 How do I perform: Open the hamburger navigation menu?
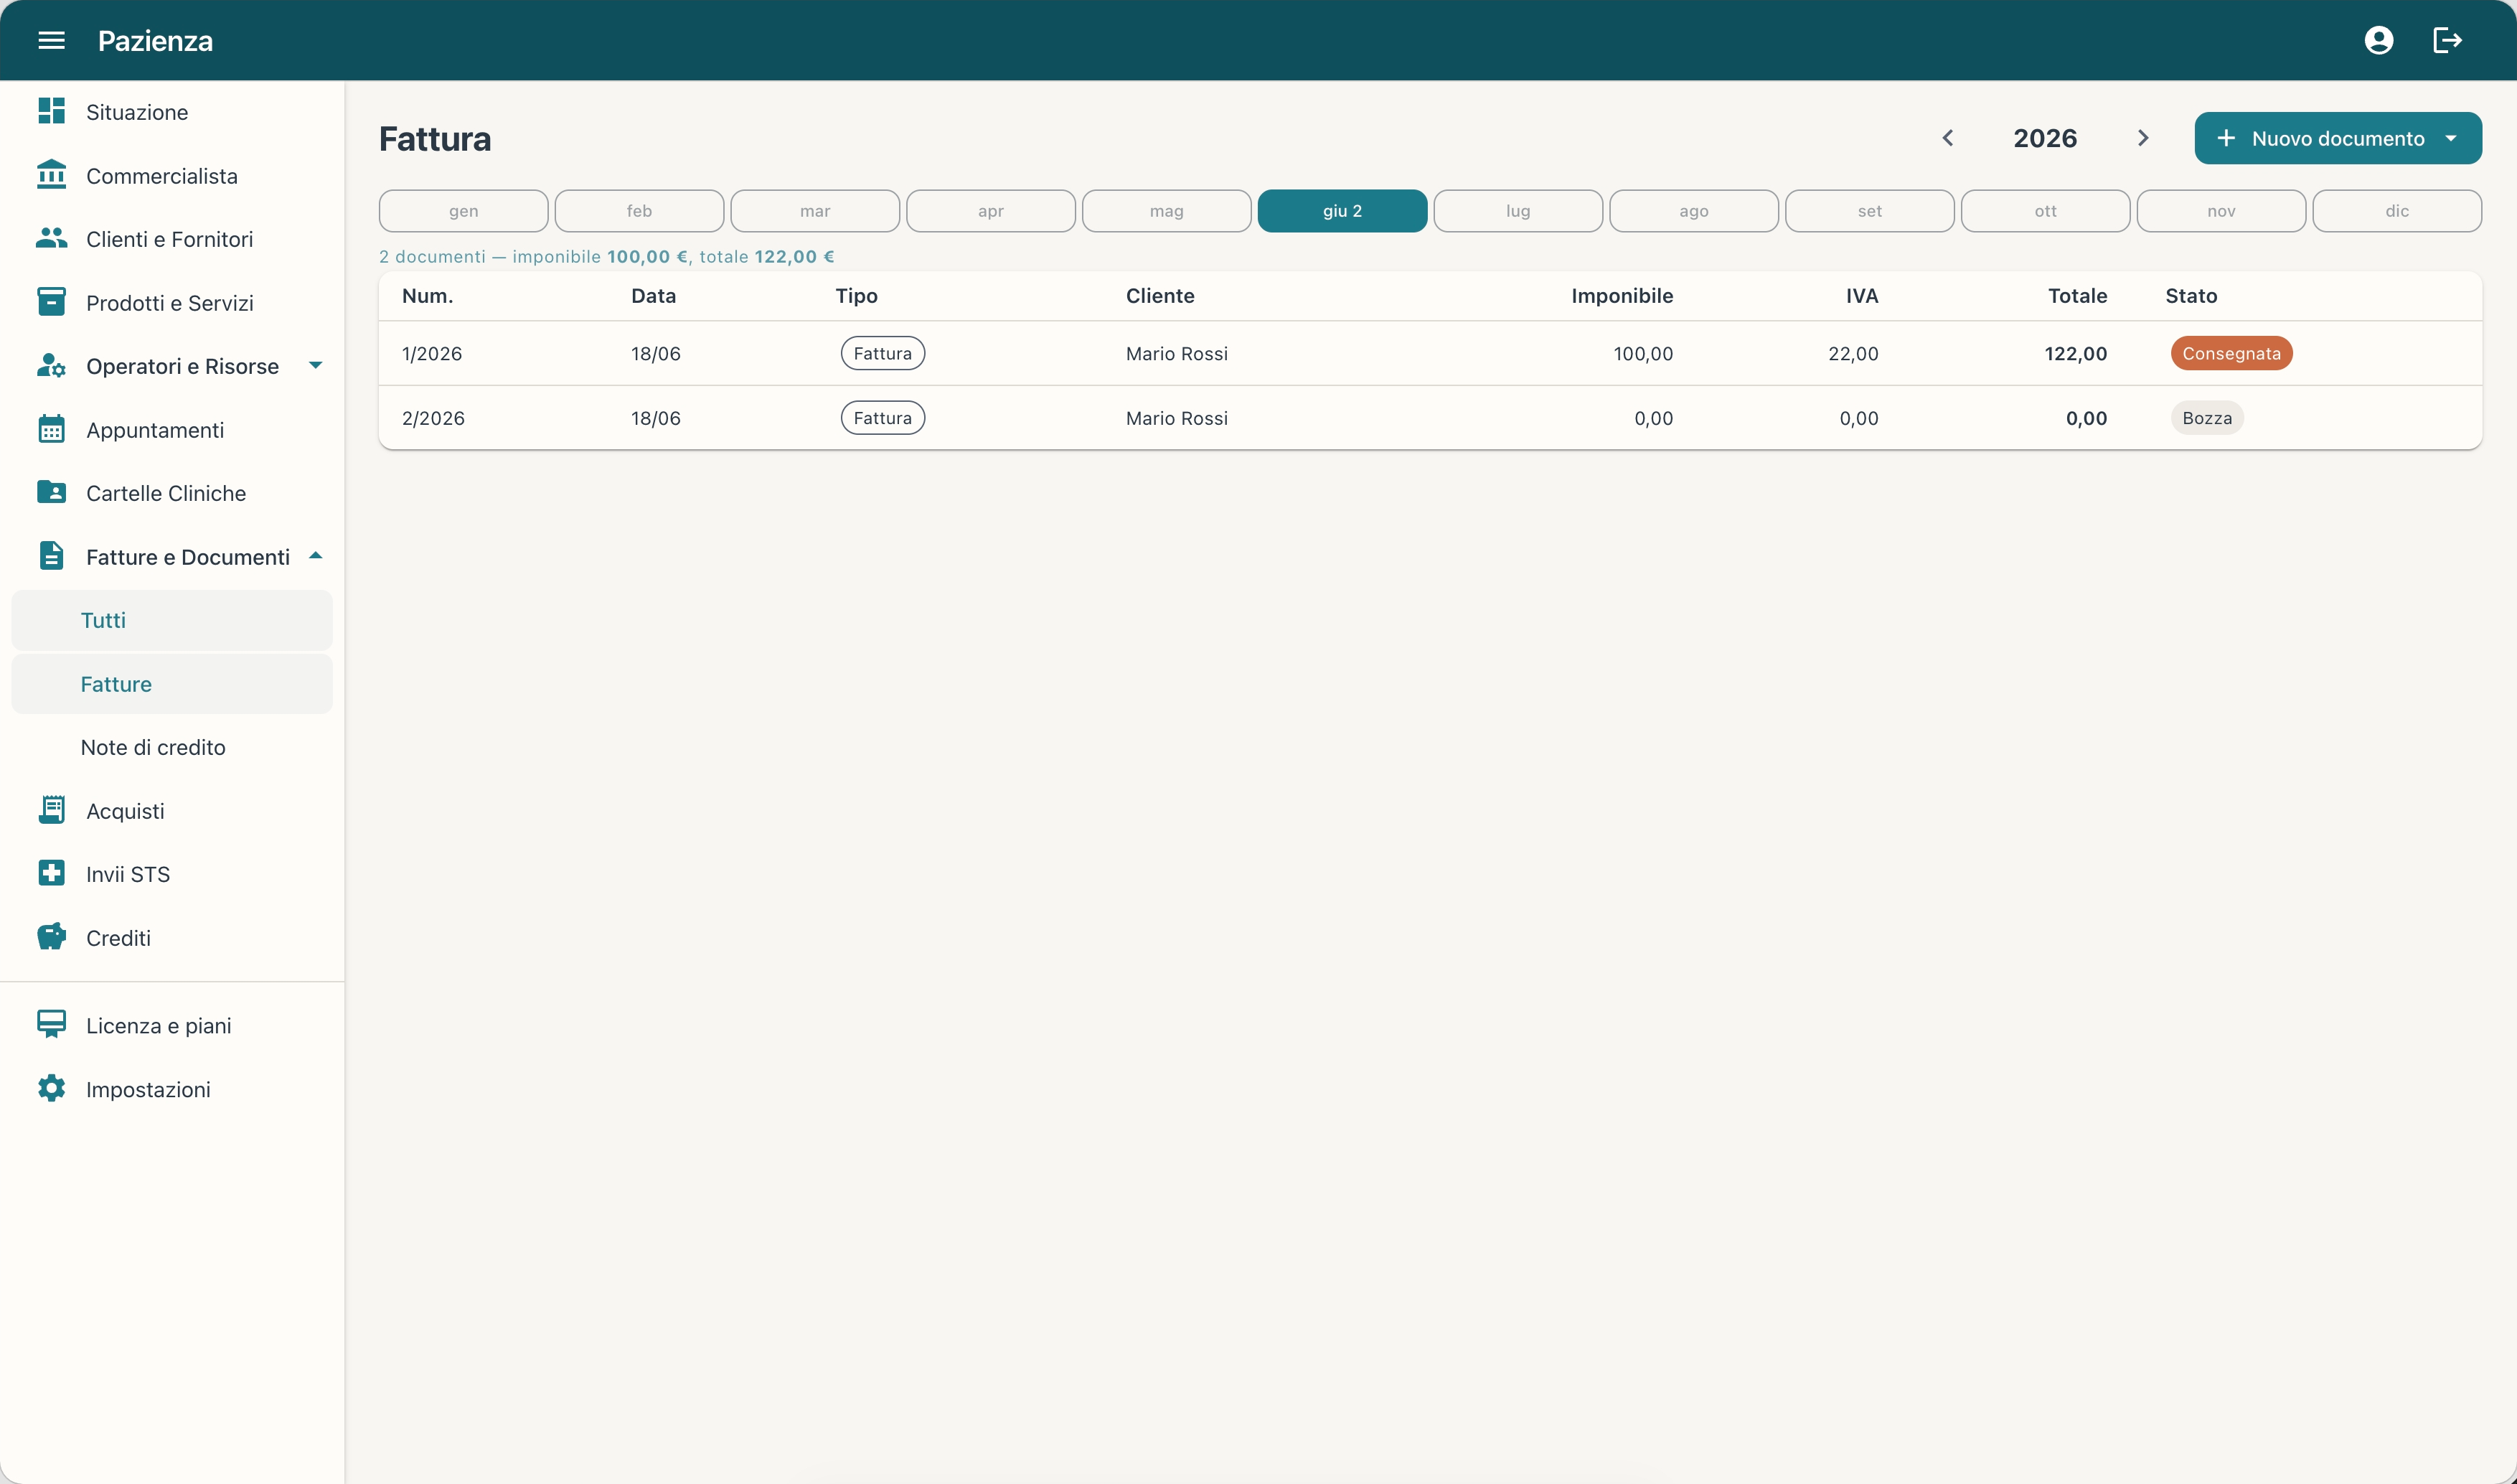tap(51, 40)
